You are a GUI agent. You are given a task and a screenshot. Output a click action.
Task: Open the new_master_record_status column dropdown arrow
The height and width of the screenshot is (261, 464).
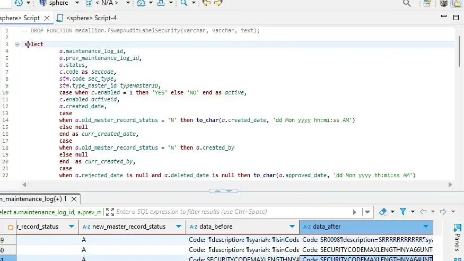pos(178,227)
